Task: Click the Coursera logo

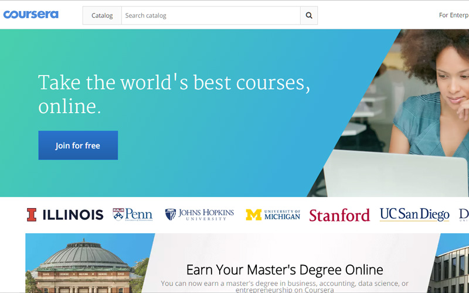Action: pyautogui.click(x=31, y=14)
